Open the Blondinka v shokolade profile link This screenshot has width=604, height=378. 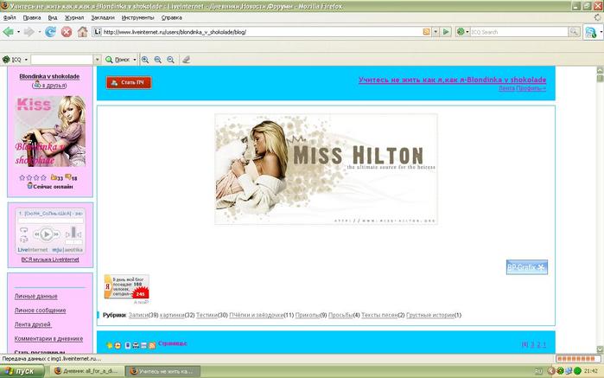(49, 76)
